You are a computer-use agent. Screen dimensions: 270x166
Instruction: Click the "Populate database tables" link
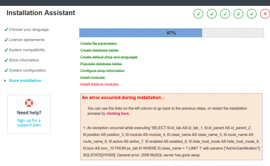pyautogui.click(x=101, y=64)
